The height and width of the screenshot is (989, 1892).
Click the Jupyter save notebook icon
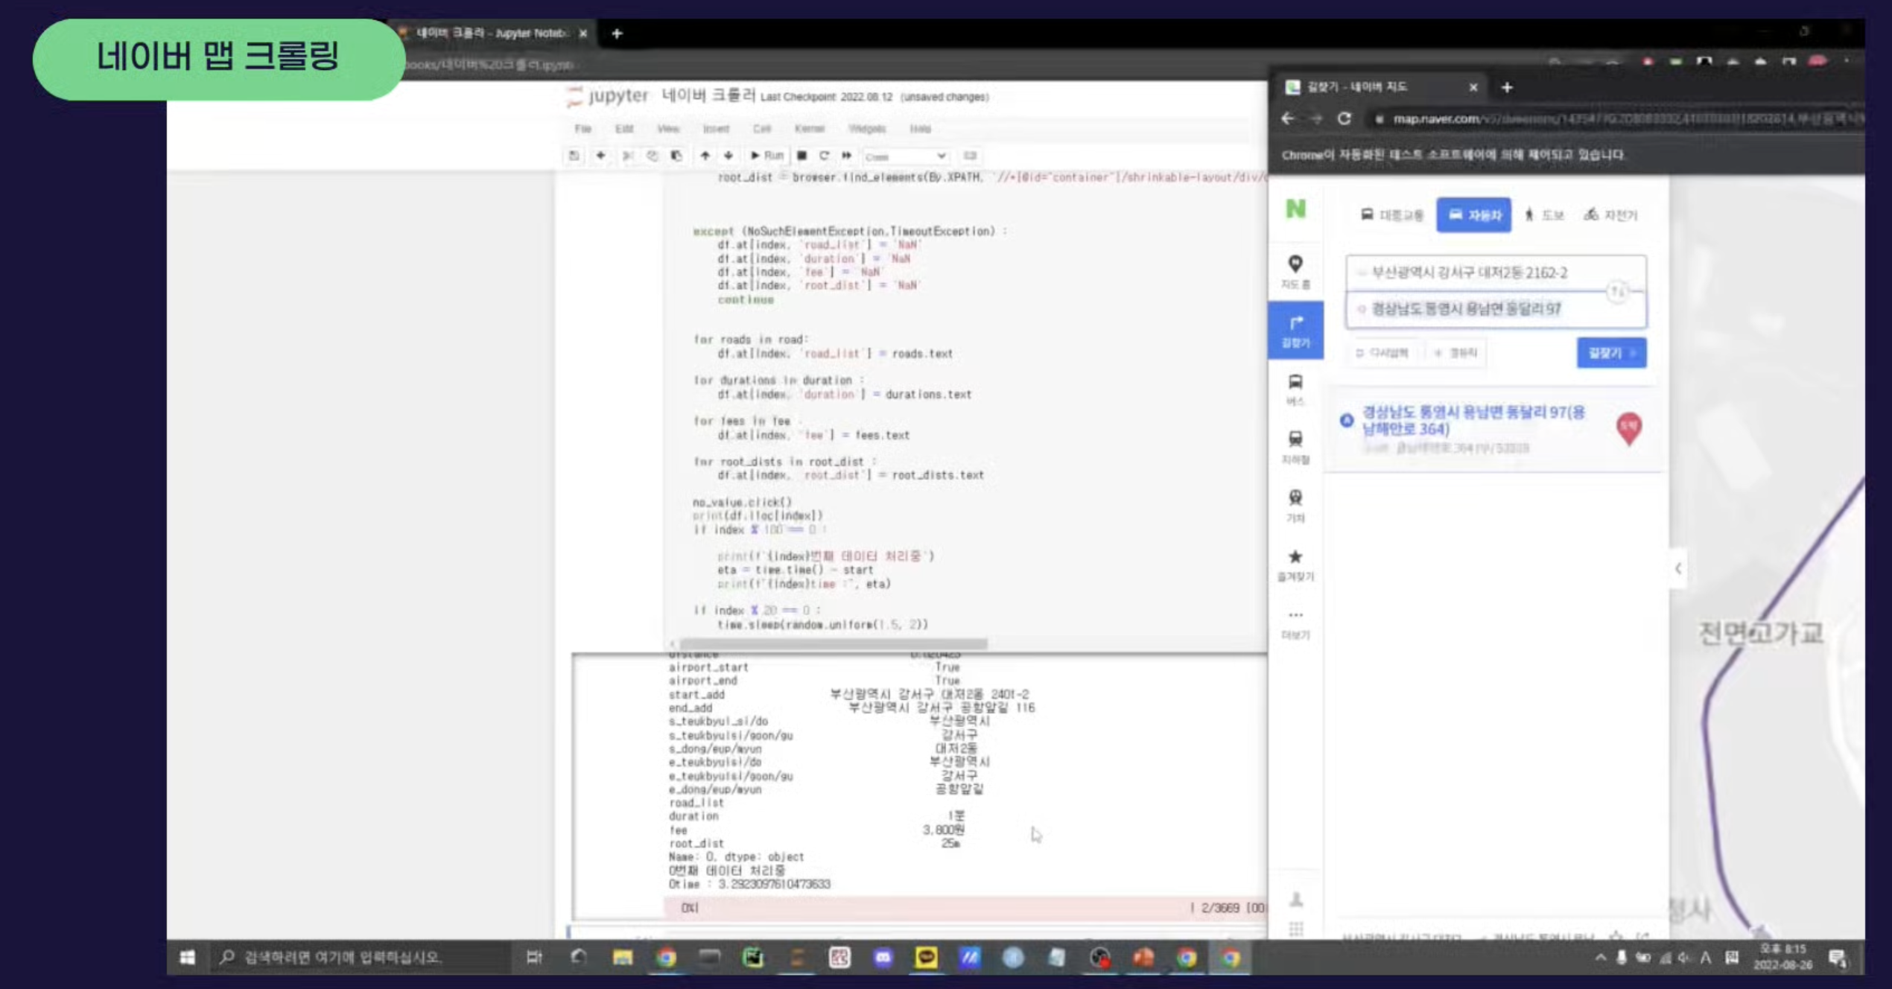pyautogui.click(x=574, y=156)
